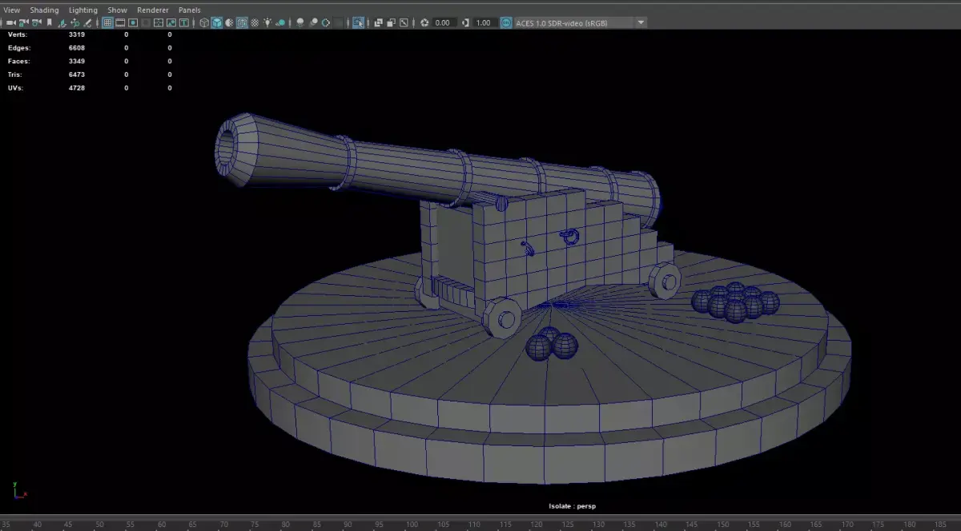This screenshot has width=961, height=531.
Task: Click the Smooth Shade All cube icon
Action: click(x=216, y=22)
